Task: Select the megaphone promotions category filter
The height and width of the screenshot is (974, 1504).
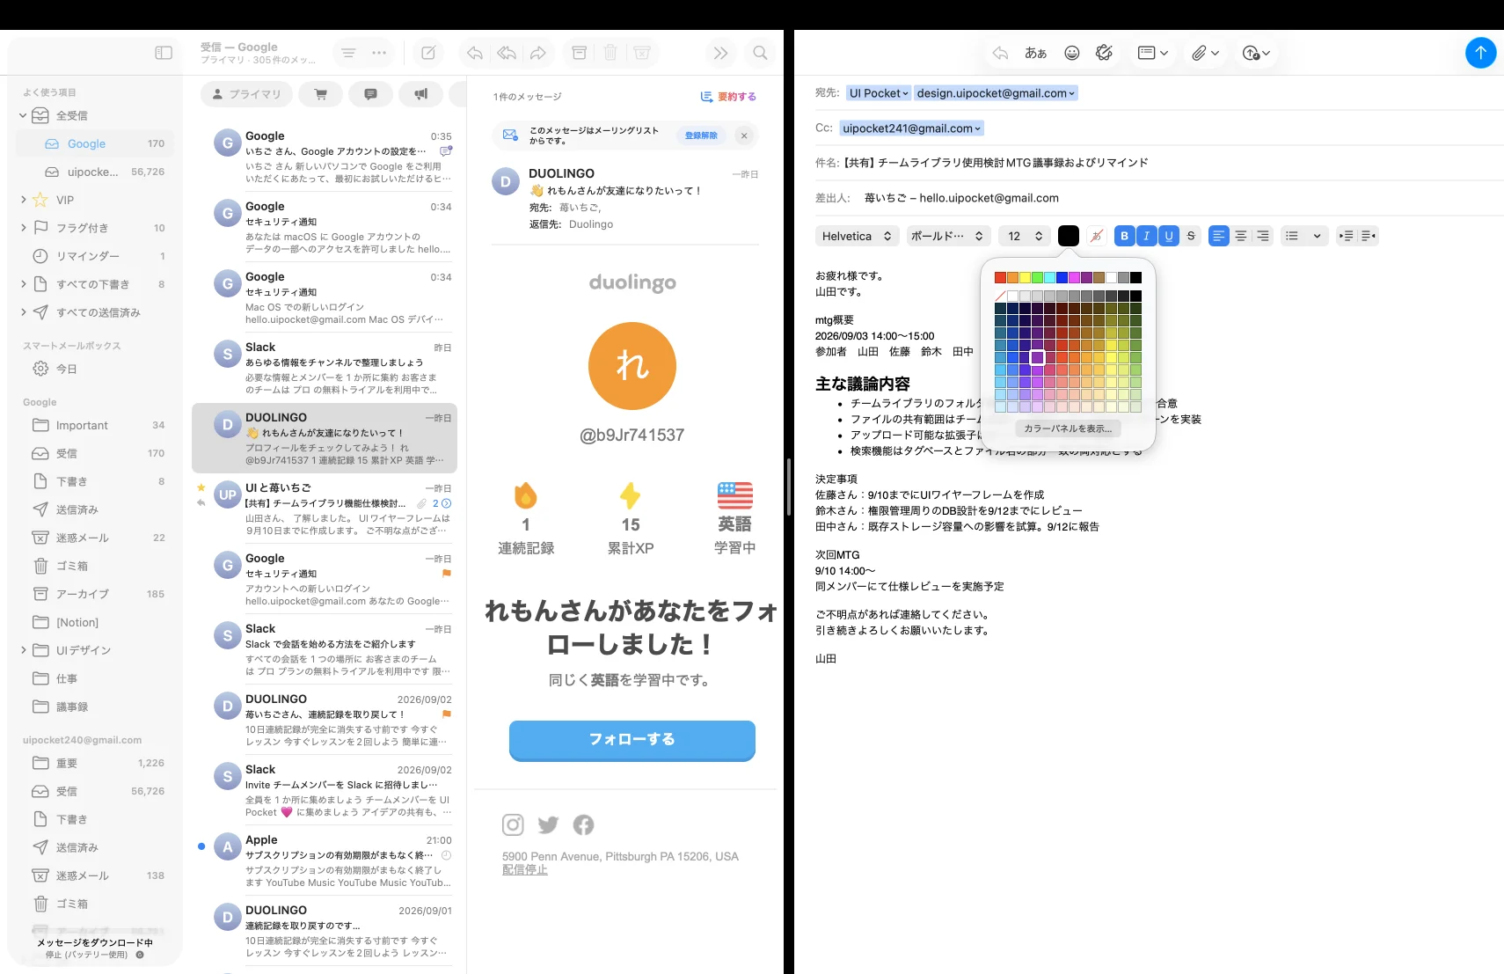Action: pyautogui.click(x=421, y=94)
